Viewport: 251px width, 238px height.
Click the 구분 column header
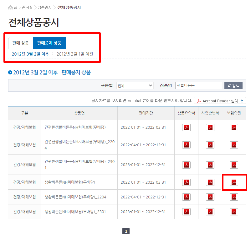click(24, 113)
